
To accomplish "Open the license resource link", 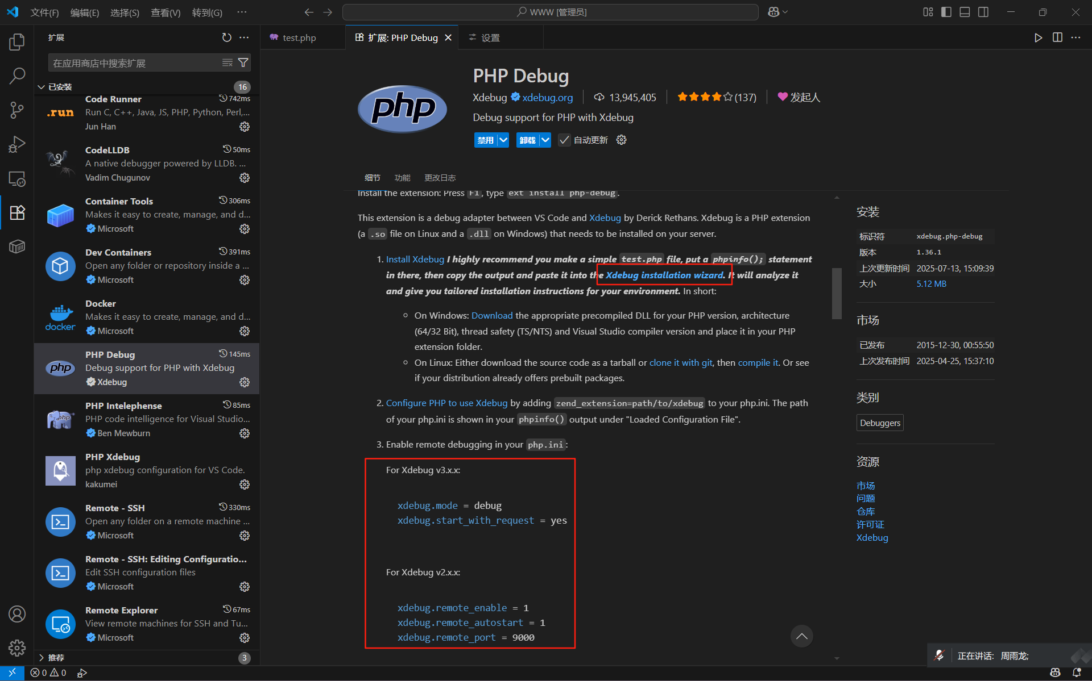I will (x=870, y=524).
